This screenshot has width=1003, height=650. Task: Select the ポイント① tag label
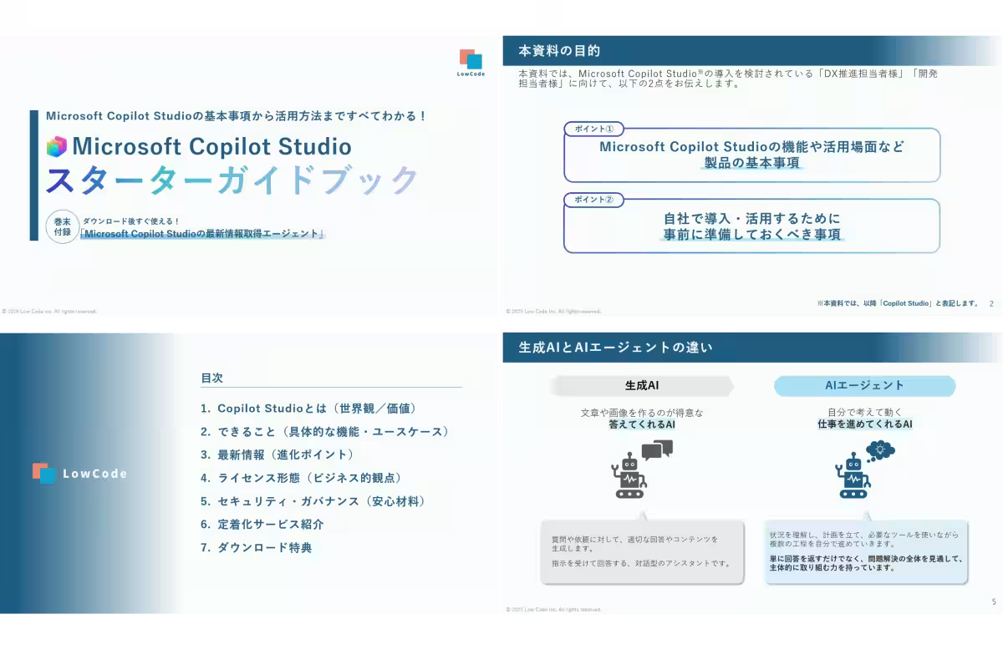pyautogui.click(x=593, y=129)
